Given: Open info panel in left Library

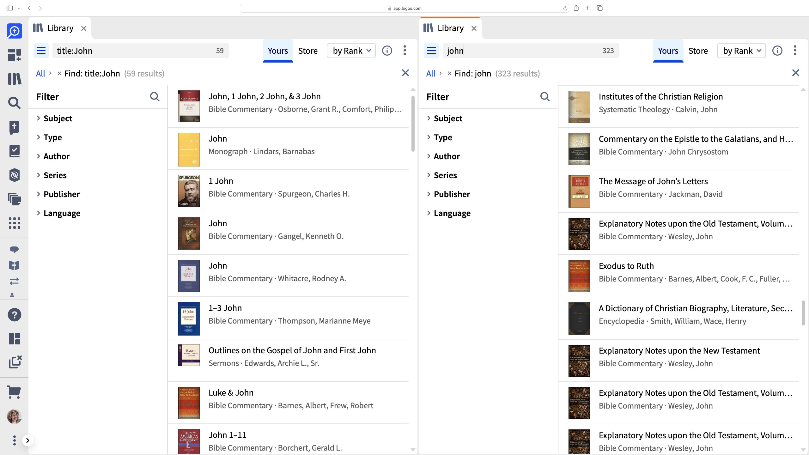Looking at the screenshot, I should [387, 51].
